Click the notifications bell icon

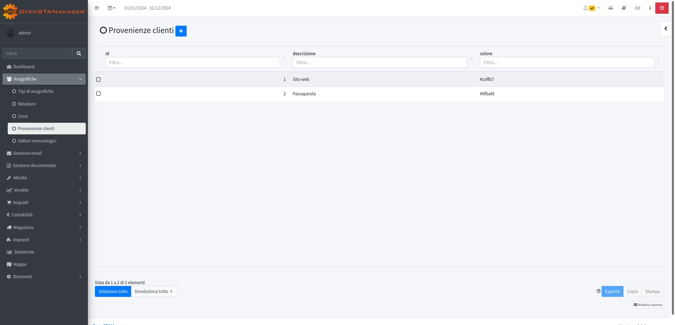pyautogui.click(x=585, y=8)
